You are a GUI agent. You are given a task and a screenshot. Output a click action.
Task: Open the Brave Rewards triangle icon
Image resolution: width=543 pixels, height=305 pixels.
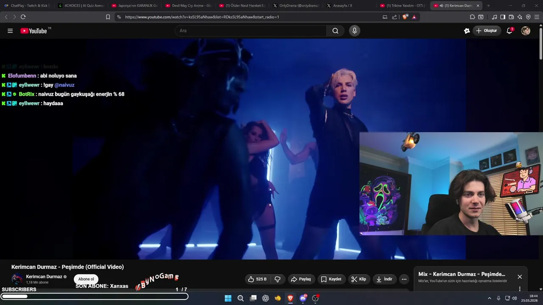(414, 17)
